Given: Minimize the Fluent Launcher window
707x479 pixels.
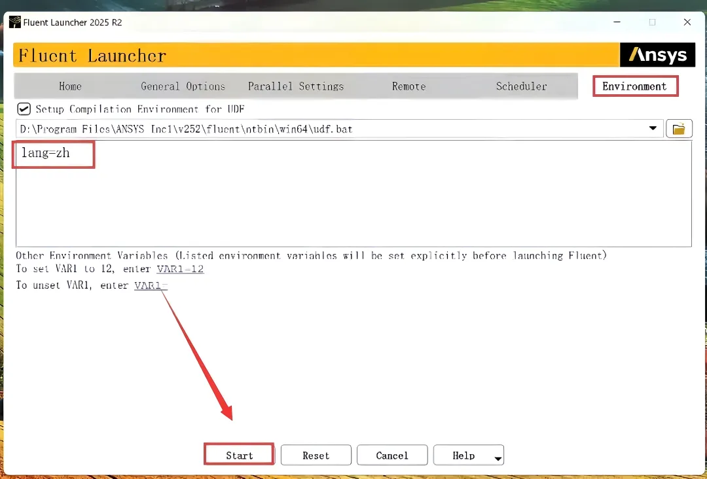Looking at the screenshot, I should click(617, 22).
